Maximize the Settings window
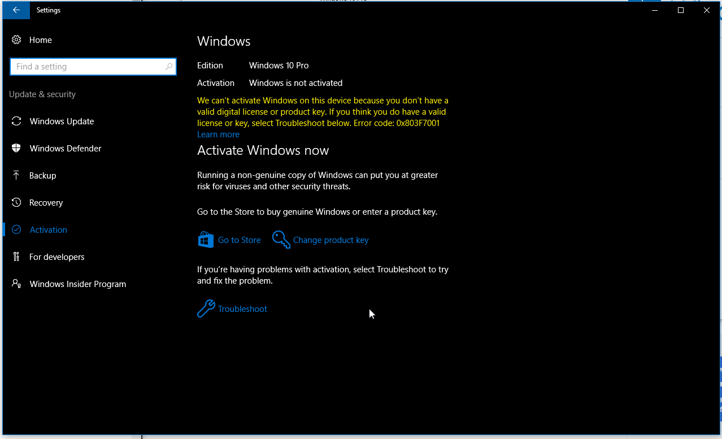The image size is (722, 439). coord(681,10)
